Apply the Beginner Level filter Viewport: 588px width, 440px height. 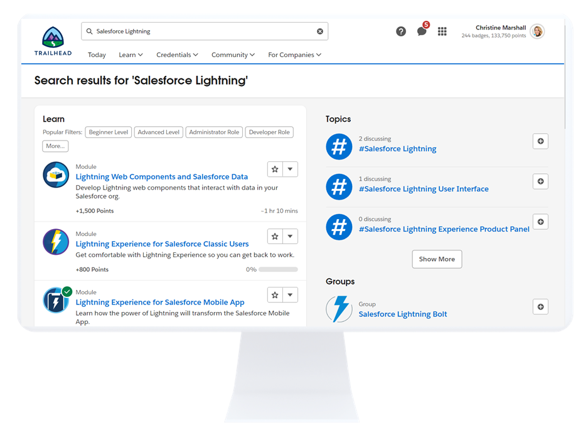click(x=109, y=132)
